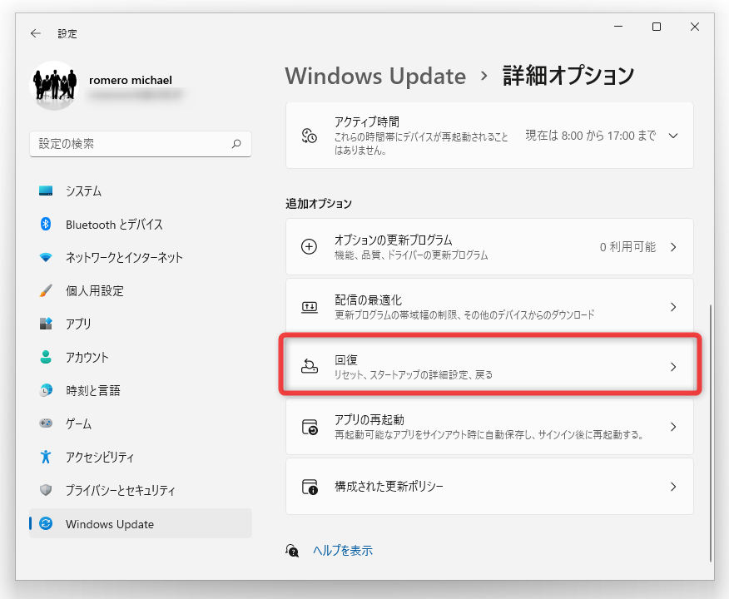Expand the アクティブ時間 dropdown chevron

point(673,136)
